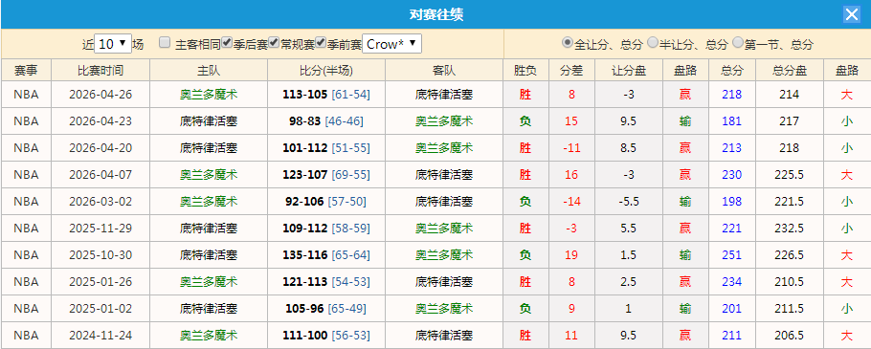Click the 总分 column header
Screen dimensions: 871x349
[x=731, y=71]
